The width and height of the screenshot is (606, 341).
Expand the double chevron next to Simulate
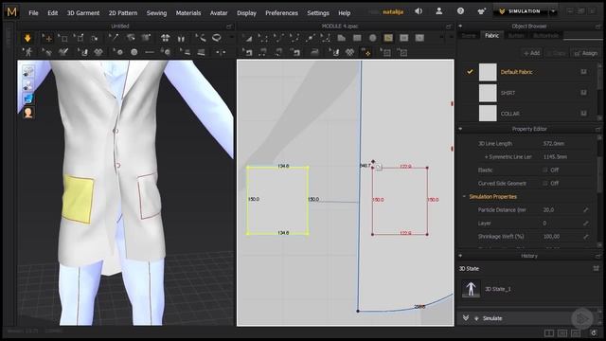coord(466,318)
